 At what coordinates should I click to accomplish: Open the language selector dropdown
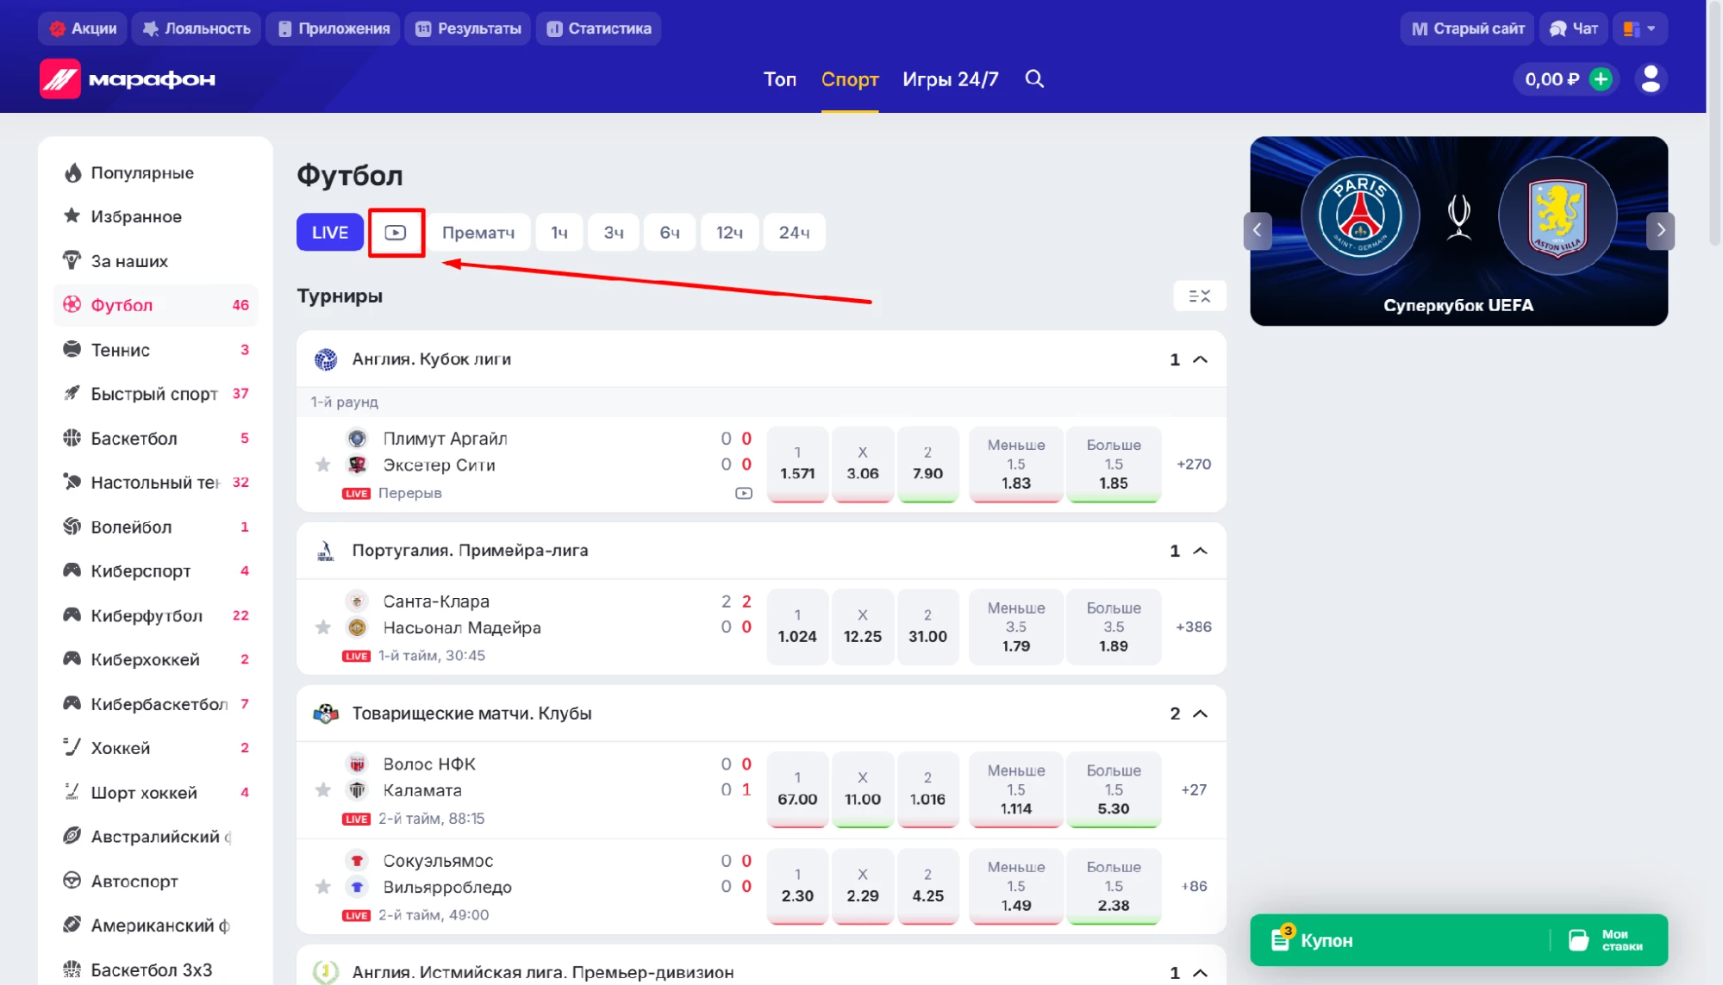tap(1640, 28)
